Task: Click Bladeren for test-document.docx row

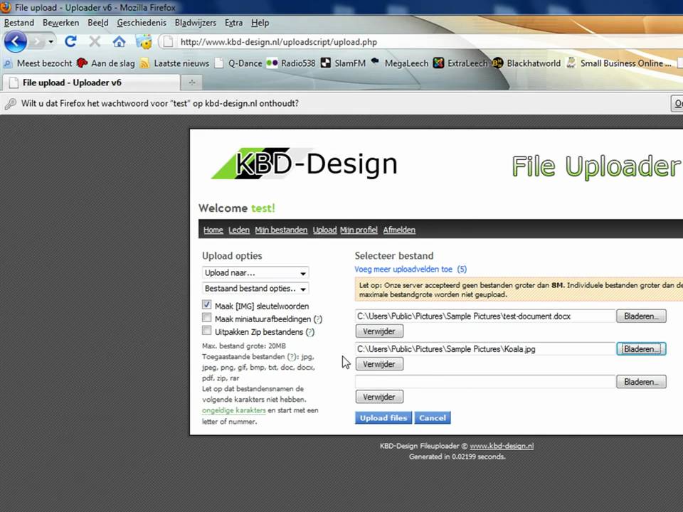Action: point(641,316)
